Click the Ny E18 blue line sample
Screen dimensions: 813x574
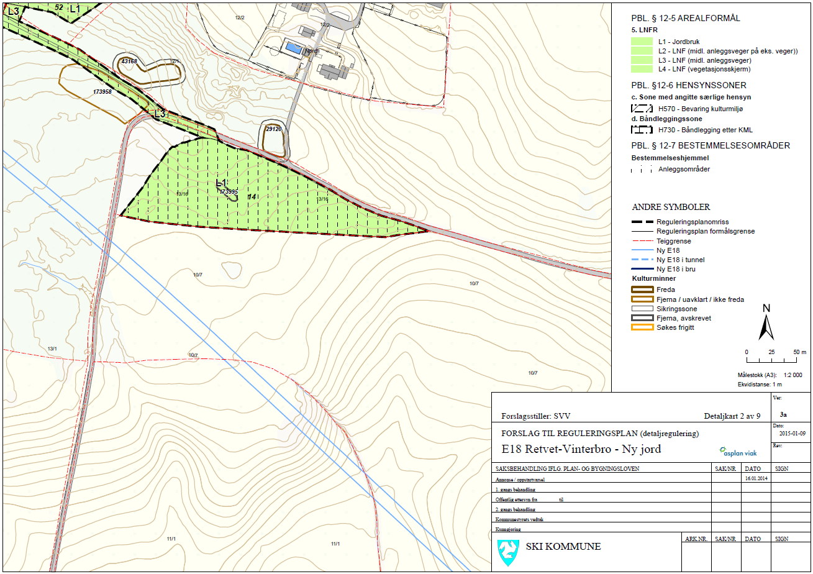[x=642, y=250]
